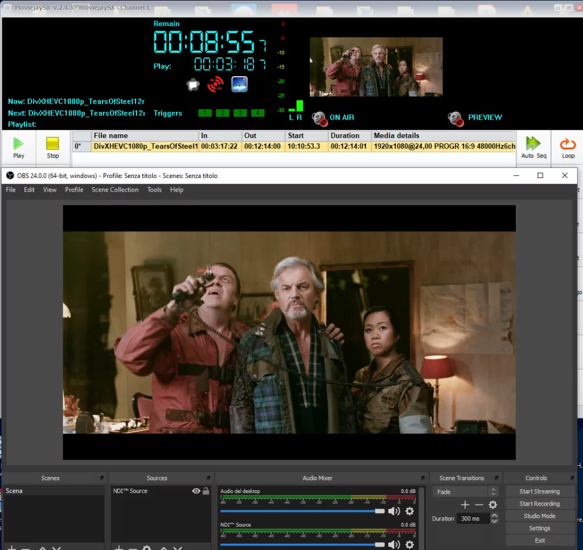Image resolution: width=583 pixels, height=550 pixels.
Task: Open Audio del desktop gear settings
Action: coord(409,511)
